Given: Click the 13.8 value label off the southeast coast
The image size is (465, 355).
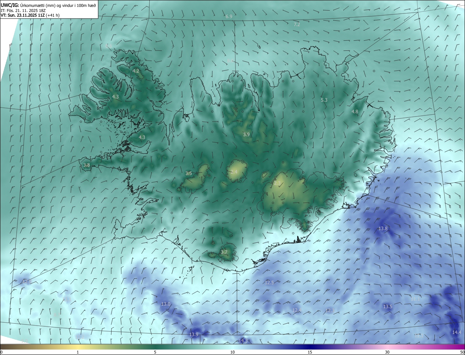Looking at the screenshot, I should tap(383, 229).
